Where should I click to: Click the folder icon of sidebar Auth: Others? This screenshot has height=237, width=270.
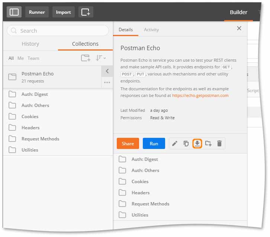tap(12, 105)
